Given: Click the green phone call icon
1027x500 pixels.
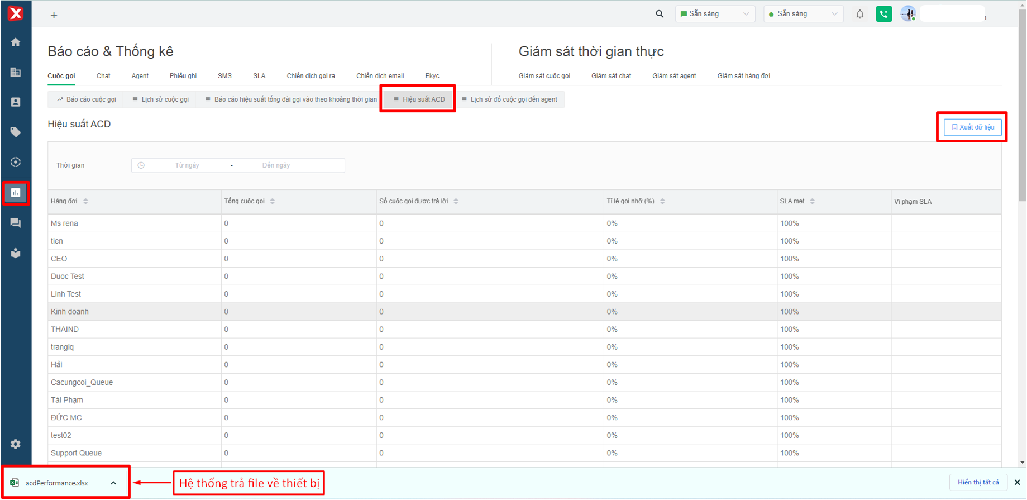Looking at the screenshot, I should tap(883, 14).
